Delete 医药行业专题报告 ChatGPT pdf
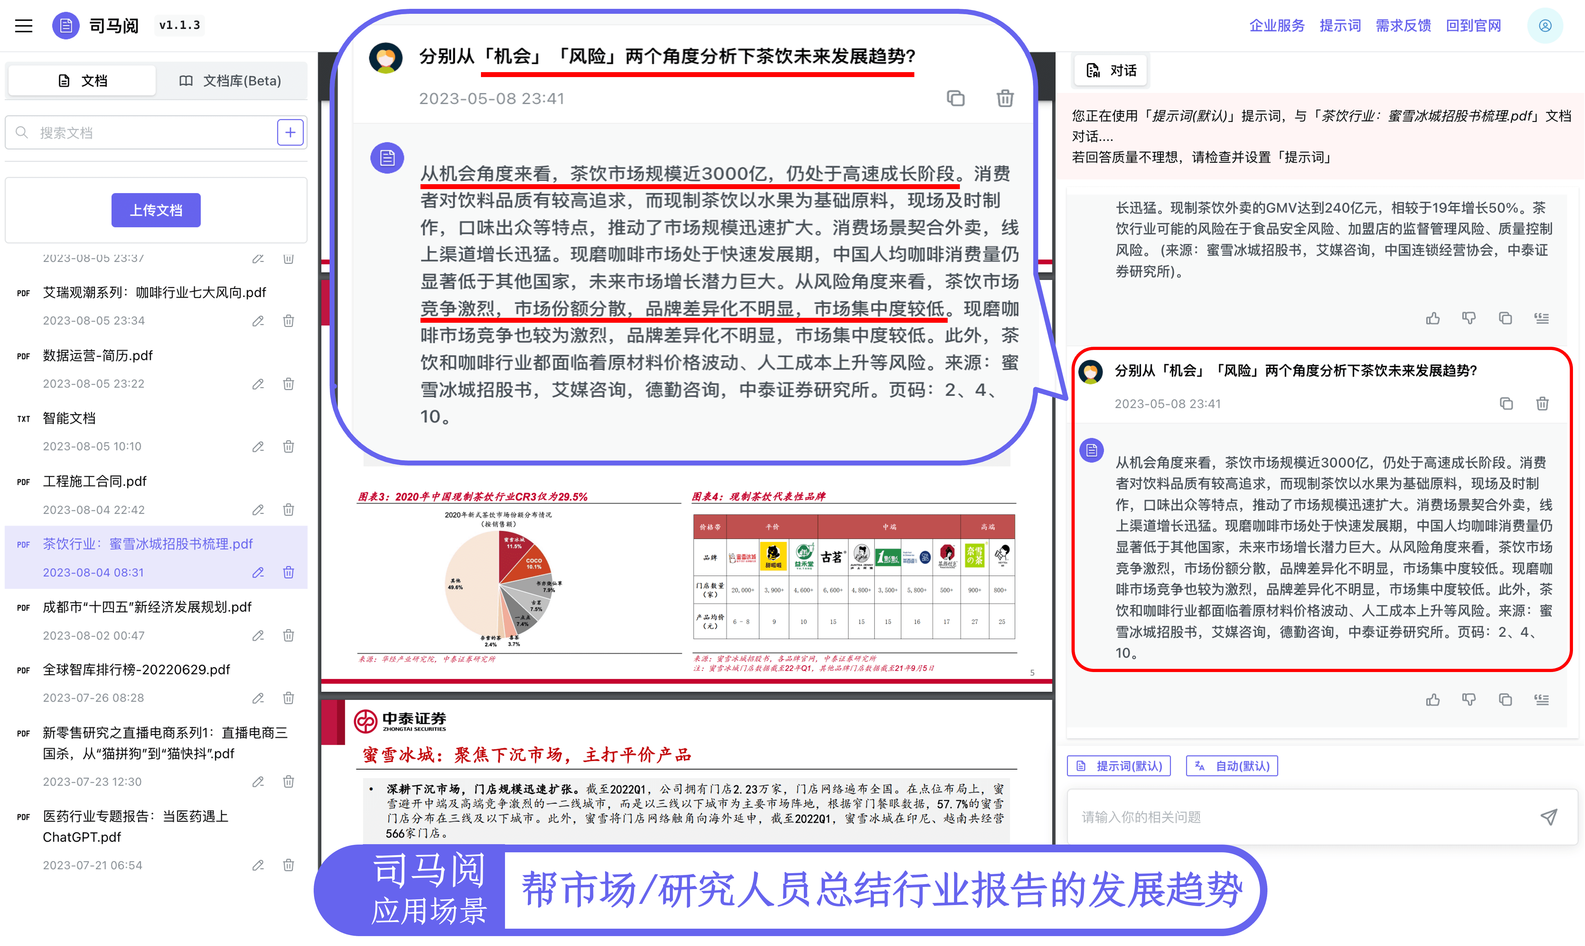This screenshot has height=946, width=1585. (x=288, y=865)
